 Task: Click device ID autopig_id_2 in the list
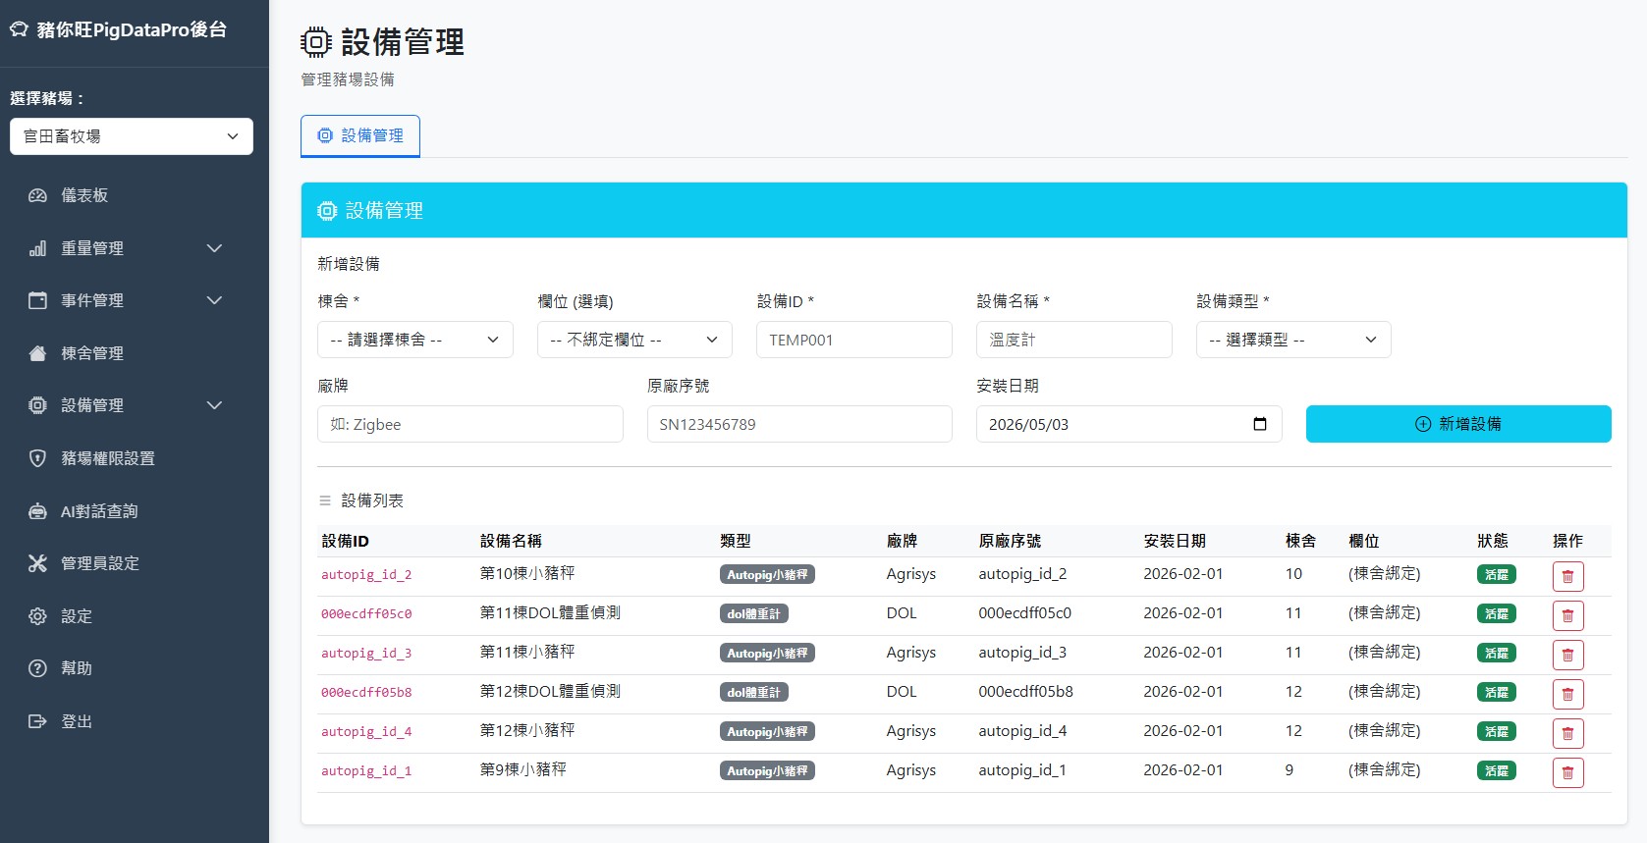click(x=366, y=575)
